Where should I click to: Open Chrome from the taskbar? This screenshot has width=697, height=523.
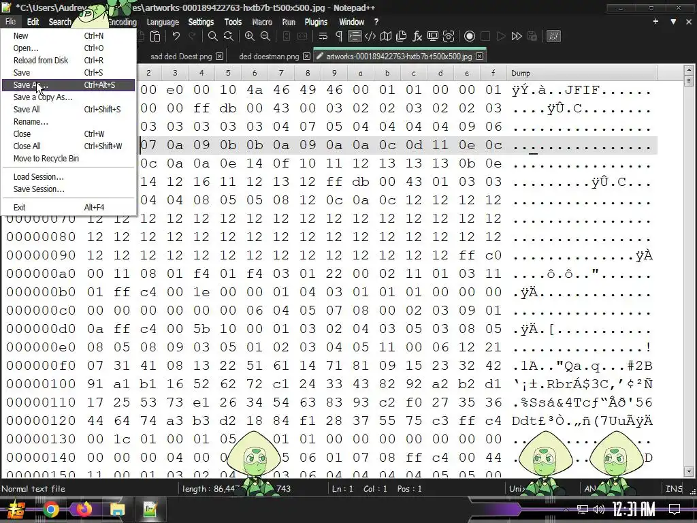coord(50,509)
